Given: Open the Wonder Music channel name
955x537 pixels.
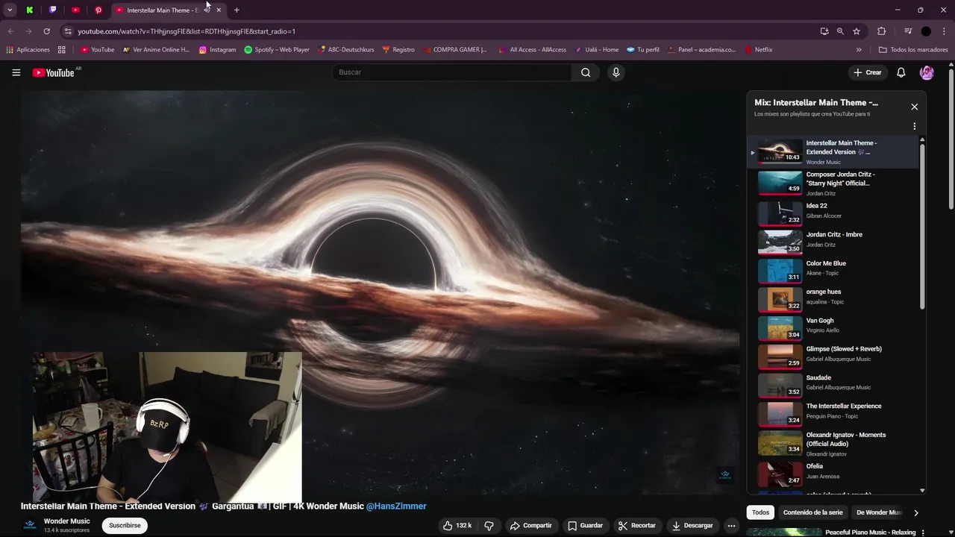Looking at the screenshot, I should 67,521.
